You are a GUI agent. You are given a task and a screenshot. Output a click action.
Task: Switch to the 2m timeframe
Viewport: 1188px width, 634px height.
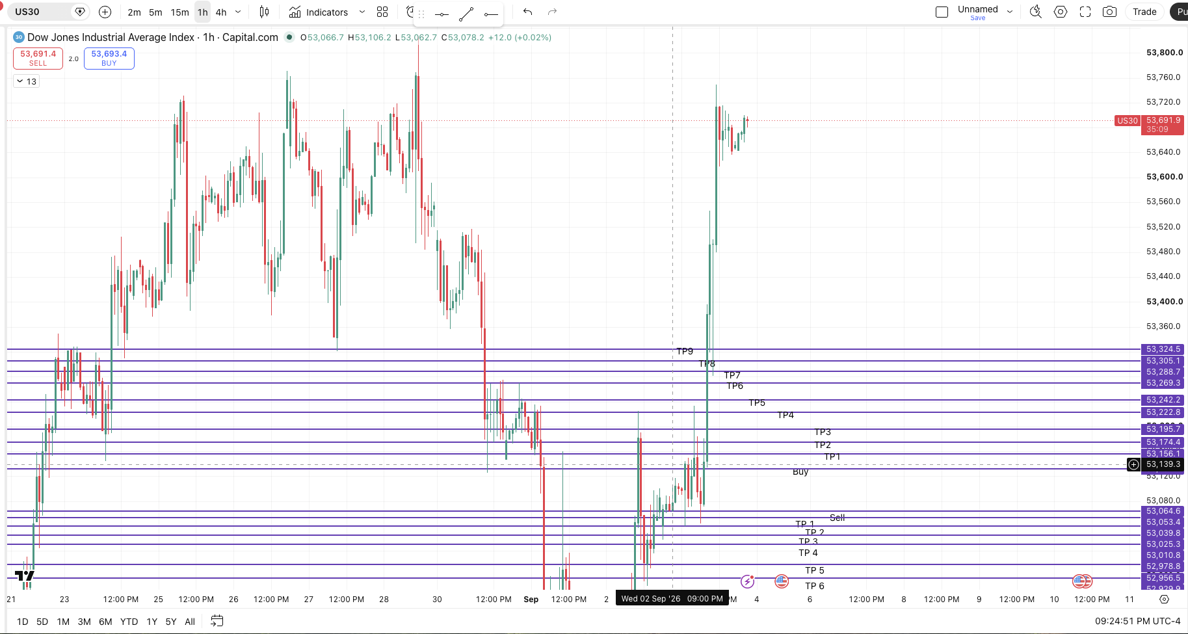pyautogui.click(x=134, y=12)
